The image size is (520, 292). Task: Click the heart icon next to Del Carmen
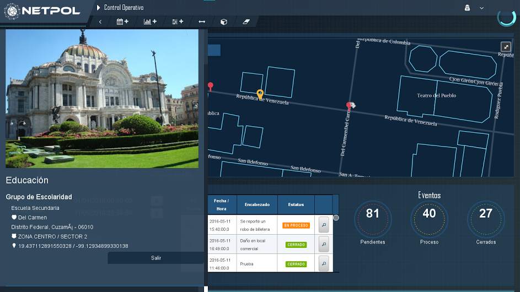click(14, 218)
